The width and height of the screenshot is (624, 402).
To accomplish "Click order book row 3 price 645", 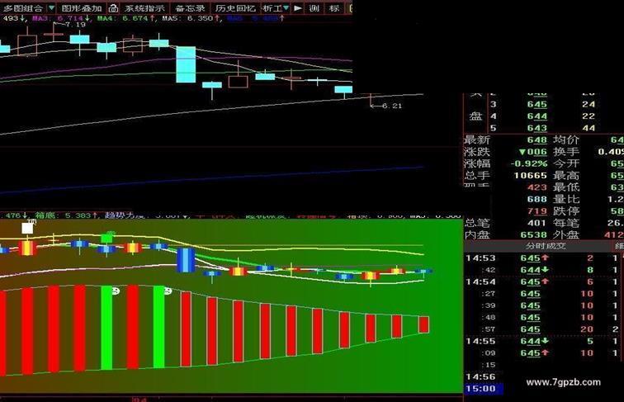I will coord(537,104).
